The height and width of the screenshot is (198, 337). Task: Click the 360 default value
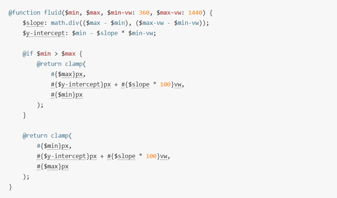pos(144,13)
